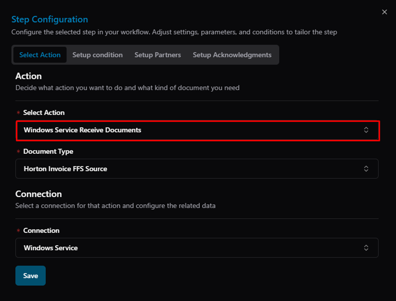Close the Step Configuration dialog

click(x=385, y=12)
